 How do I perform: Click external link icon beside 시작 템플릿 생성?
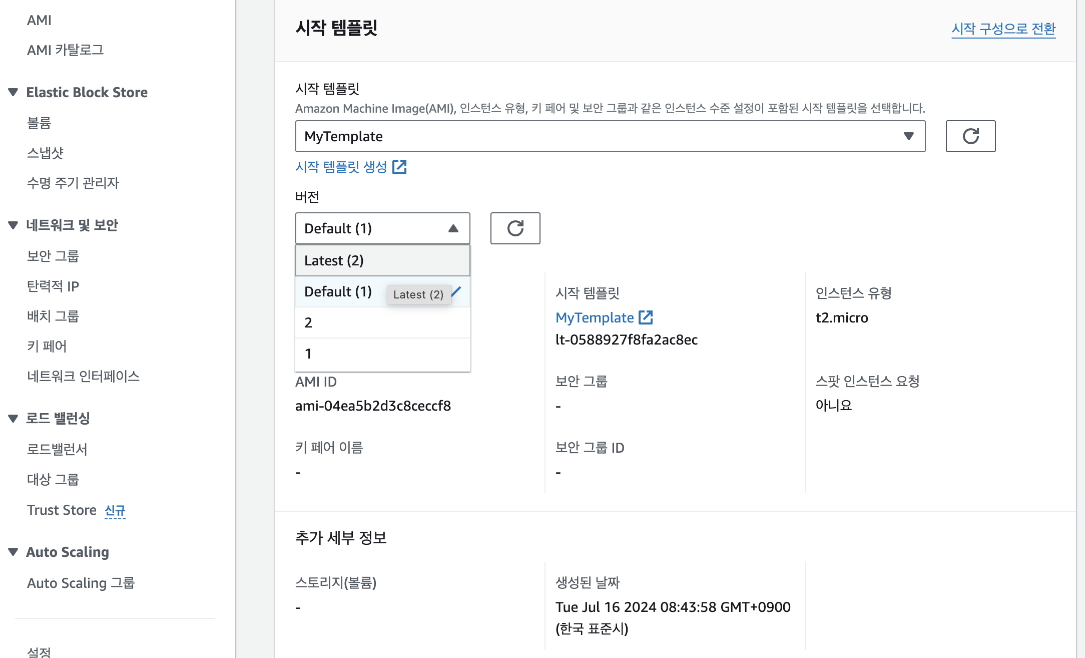pyautogui.click(x=399, y=167)
